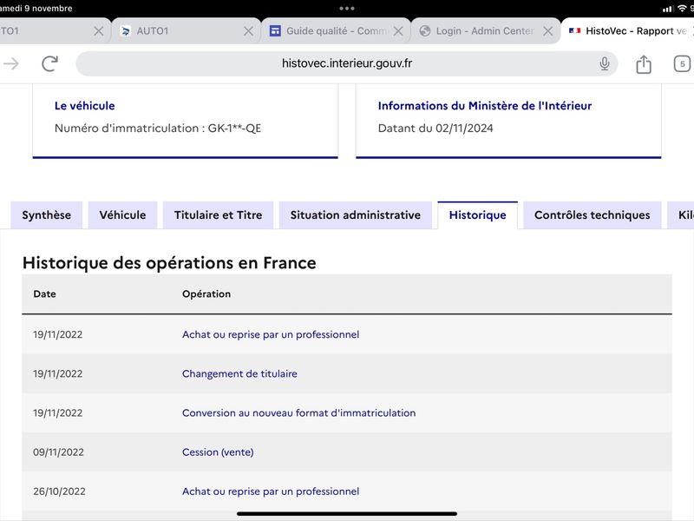Click the registration number GK-1**-QE text

point(234,129)
